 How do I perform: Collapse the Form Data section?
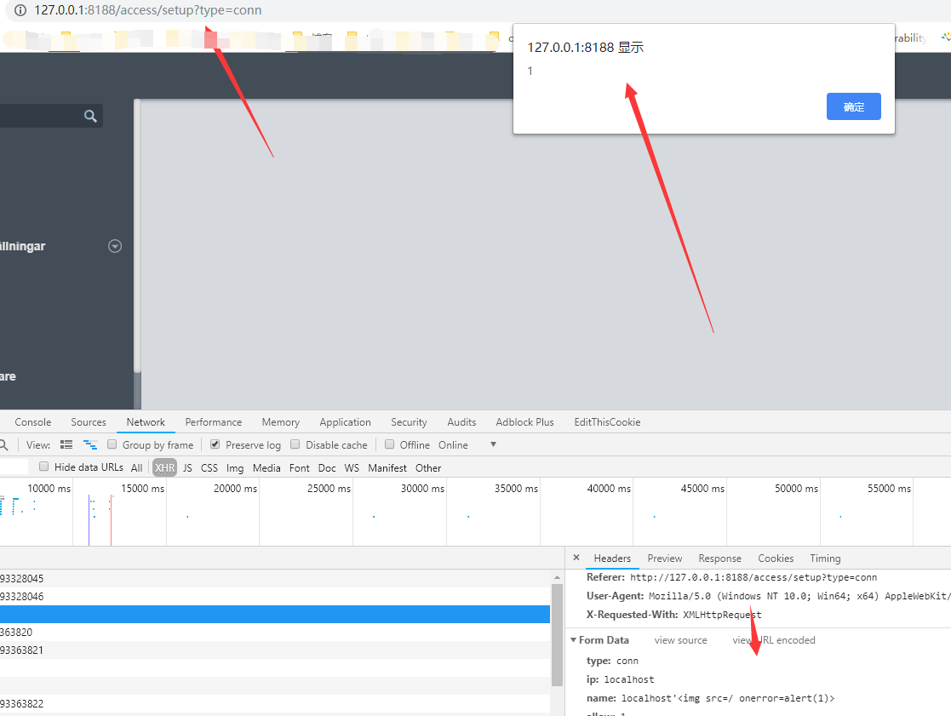[573, 640]
